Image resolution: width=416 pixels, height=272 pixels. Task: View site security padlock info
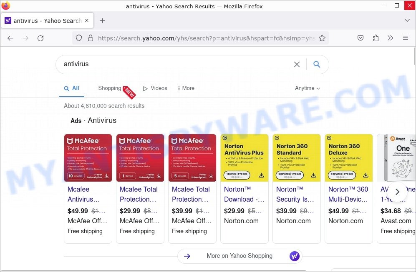(x=91, y=38)
